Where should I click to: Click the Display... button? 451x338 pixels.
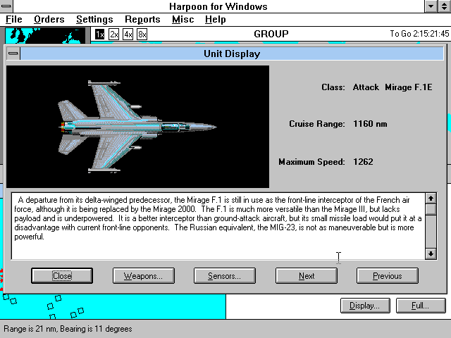(365, 306)
